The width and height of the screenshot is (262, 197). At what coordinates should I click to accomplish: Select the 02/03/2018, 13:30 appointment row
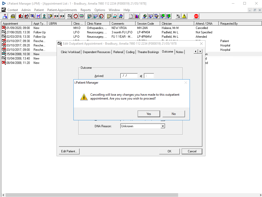pos(132,37)
